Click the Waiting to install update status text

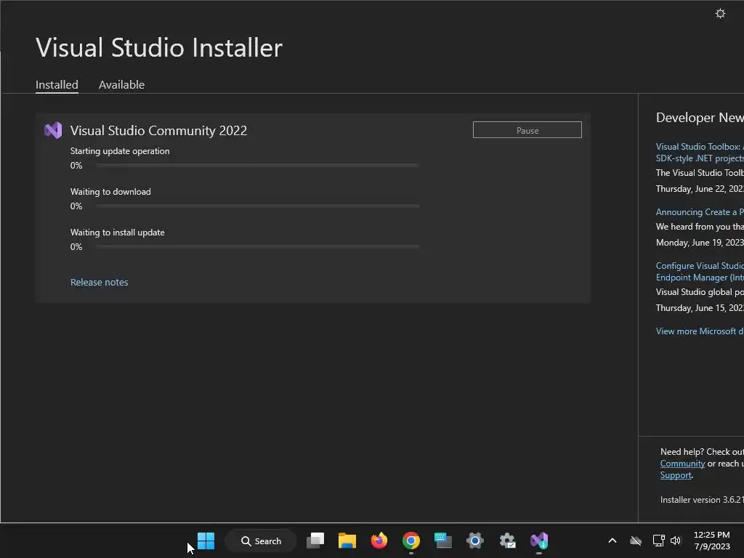click(117, 232)
